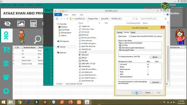
Task: Click the crossed-out eye icon in school app
Action: 7,24
